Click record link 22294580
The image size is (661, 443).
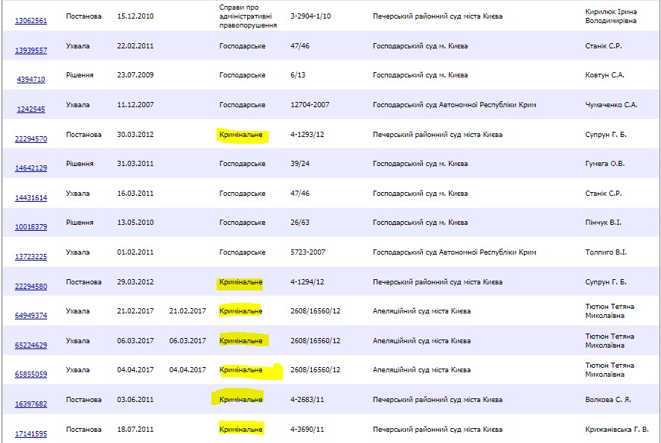click(x=31, y=287)
